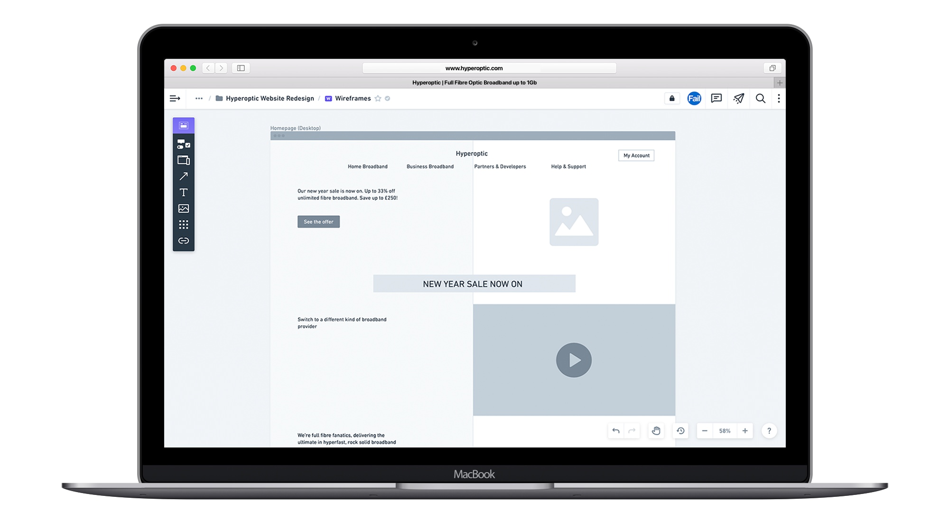Click the new year sale promo paragraph
949x522 pixels.
[347, 195]
